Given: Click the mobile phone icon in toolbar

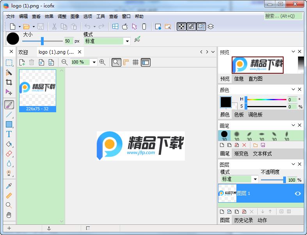Looking at the screenshot, I should [144, 27].
